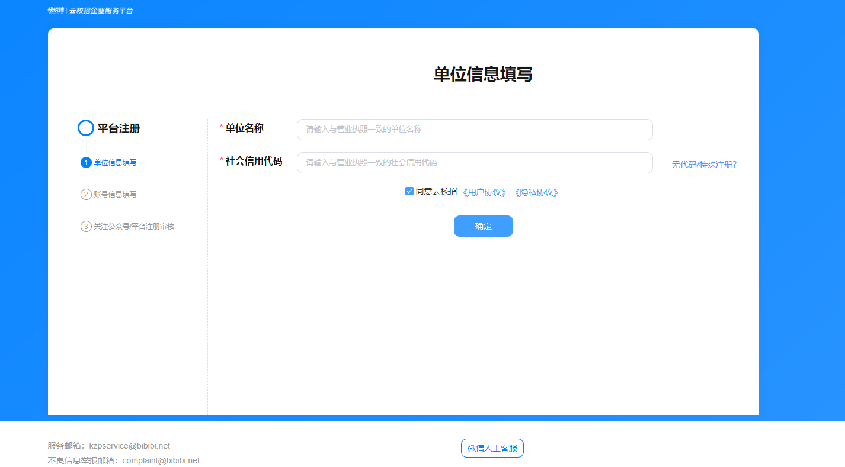Screen dimensions: 845x467
Task: Click the 平台注册 circle icon
Action: click(86, 128)
